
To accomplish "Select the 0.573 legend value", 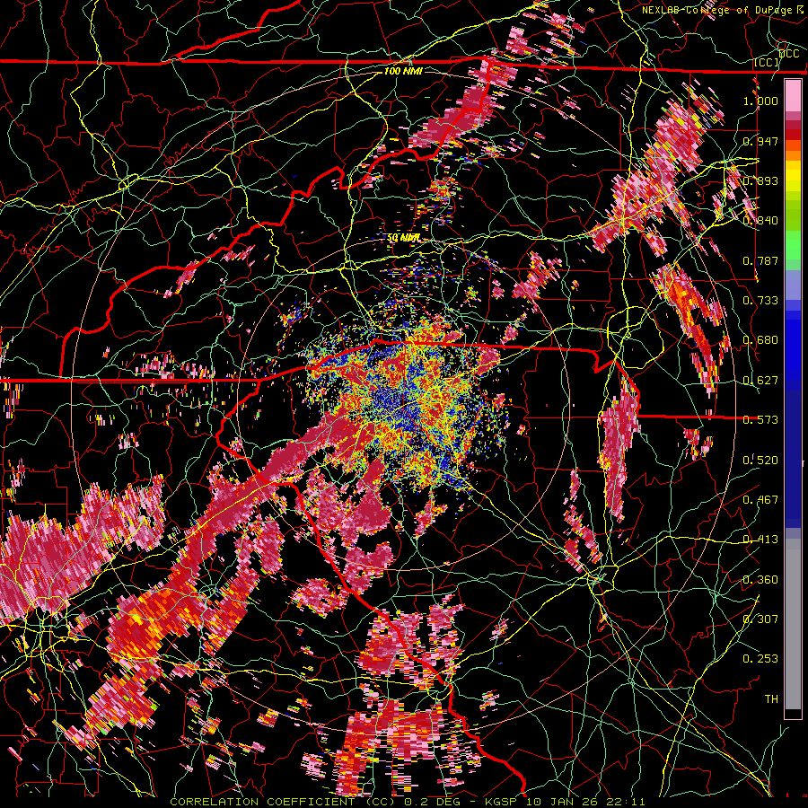I will pyautogui.click(x=760, y=420).
